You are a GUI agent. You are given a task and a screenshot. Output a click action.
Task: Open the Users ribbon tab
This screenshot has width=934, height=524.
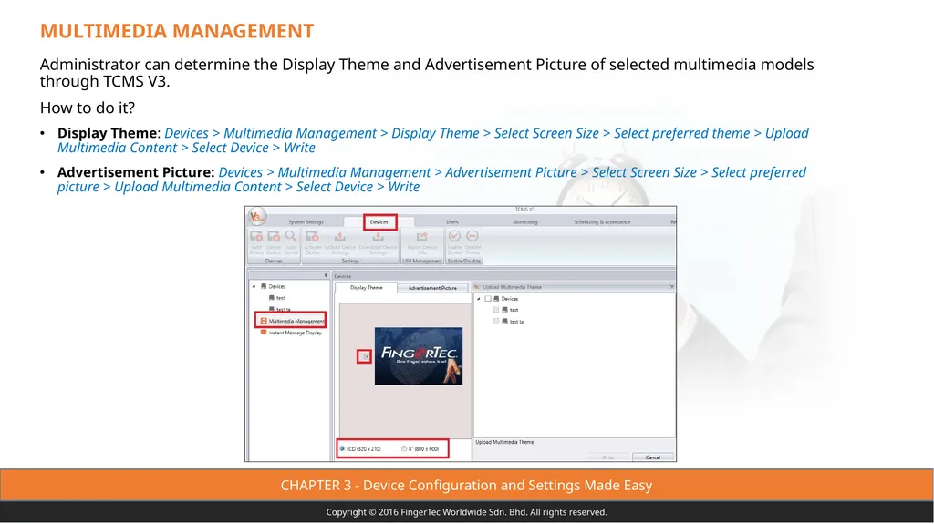tap(452, 222)
